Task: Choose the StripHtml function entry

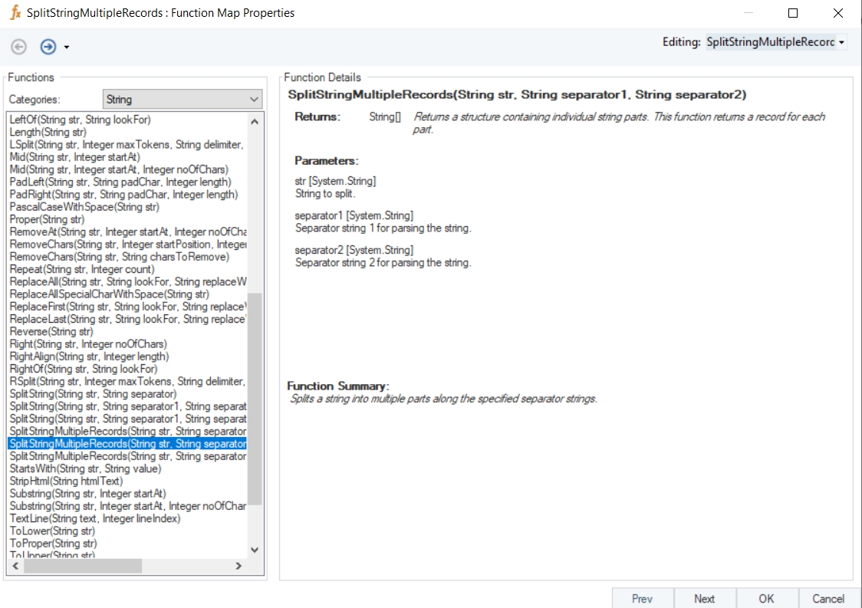Action: pos(66,481)
